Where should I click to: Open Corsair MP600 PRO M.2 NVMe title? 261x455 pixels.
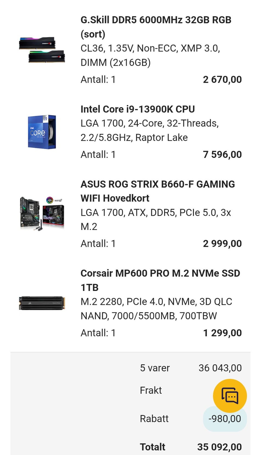pyautogui.click(x=160, y=280)
